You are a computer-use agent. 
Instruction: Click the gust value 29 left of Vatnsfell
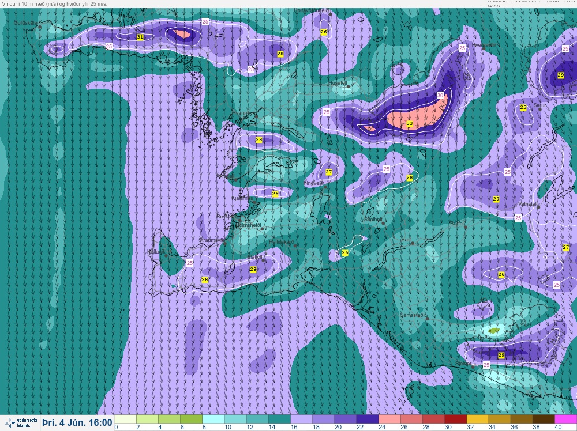point(496,199)
